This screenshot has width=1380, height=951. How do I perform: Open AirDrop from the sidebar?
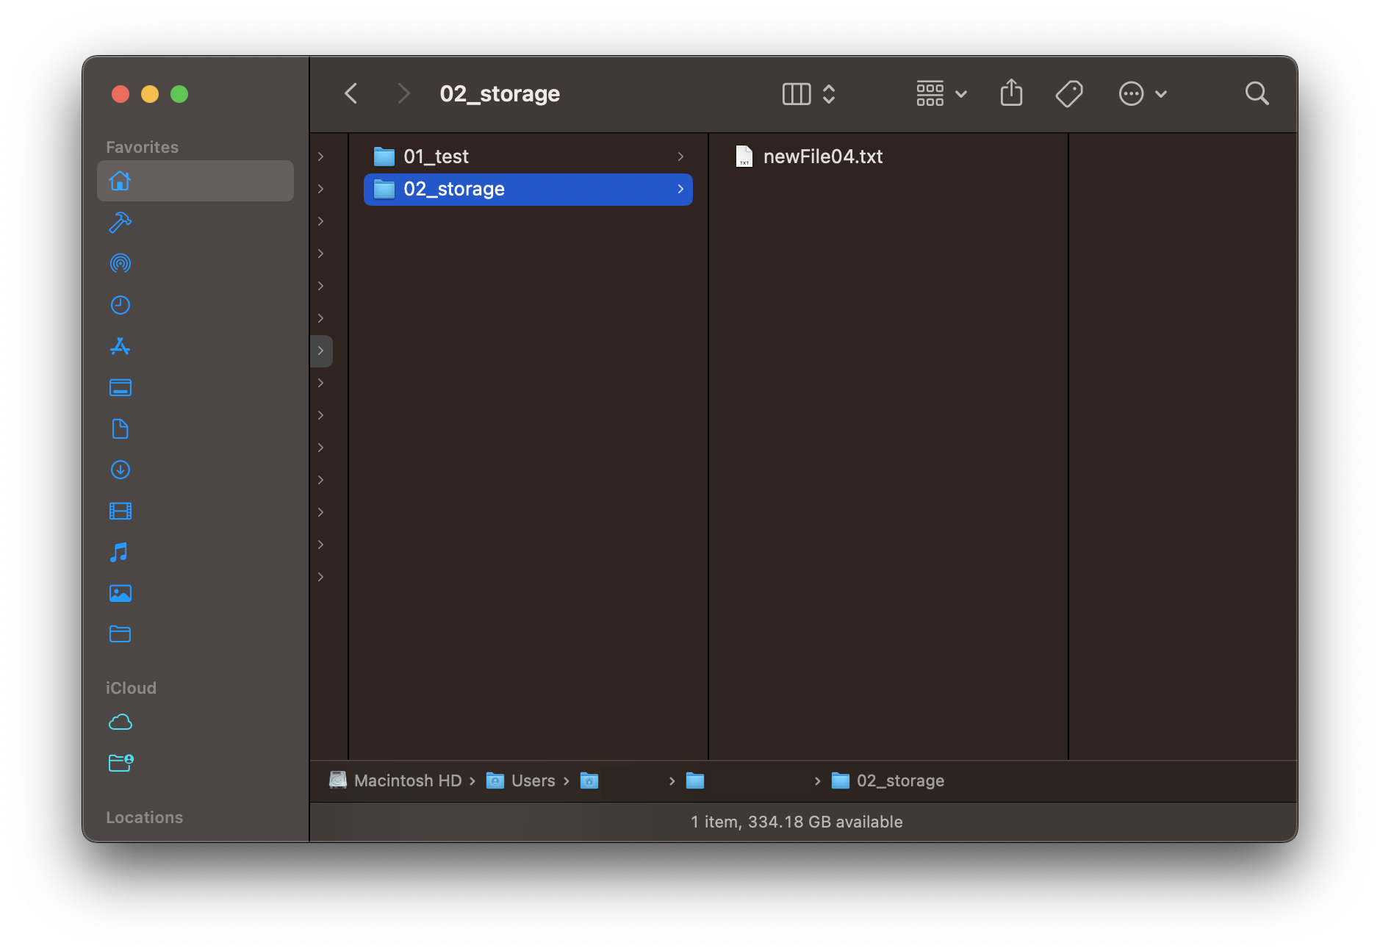click(120, 263)
